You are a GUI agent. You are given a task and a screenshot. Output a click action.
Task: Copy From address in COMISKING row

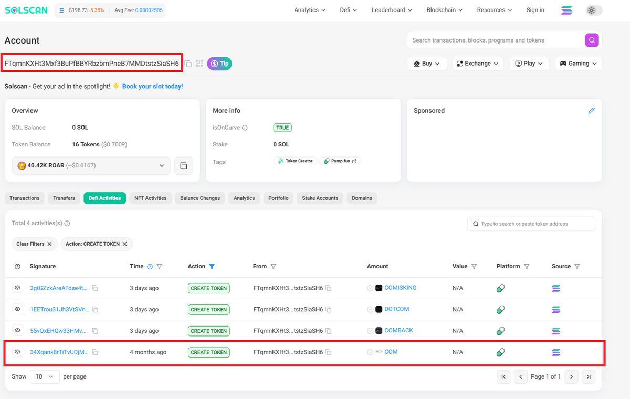(x=328, y=288)
